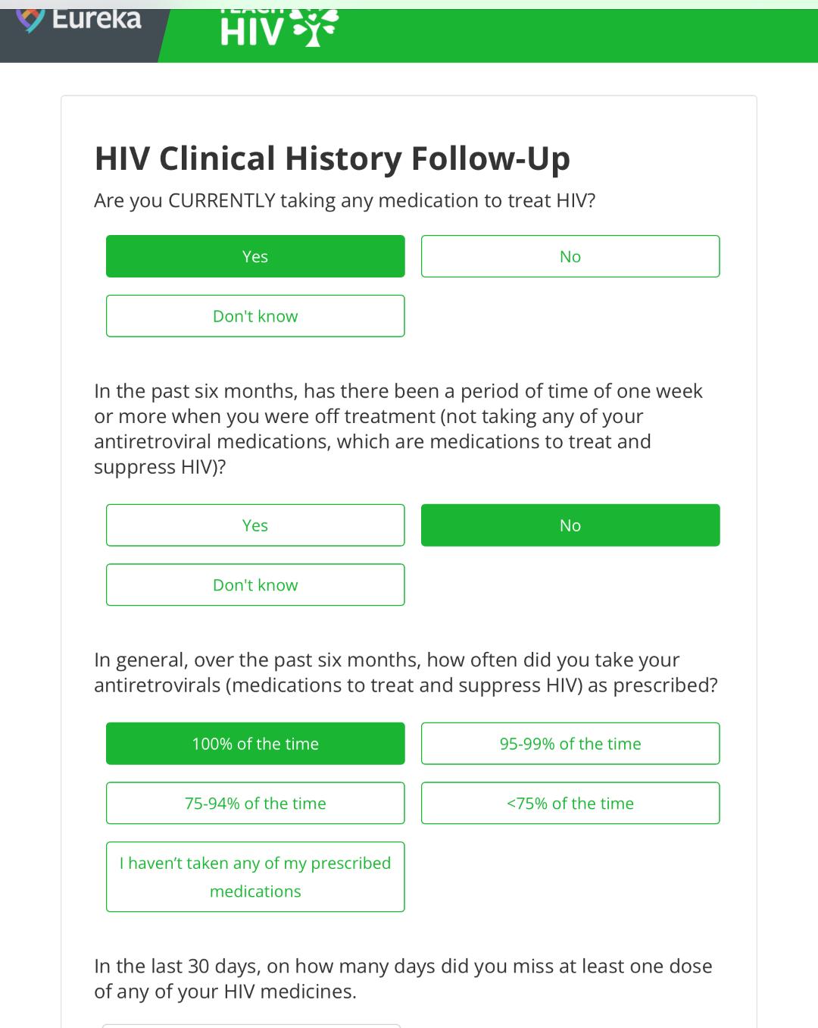Choose the <75% of the time option

[570, 804]
